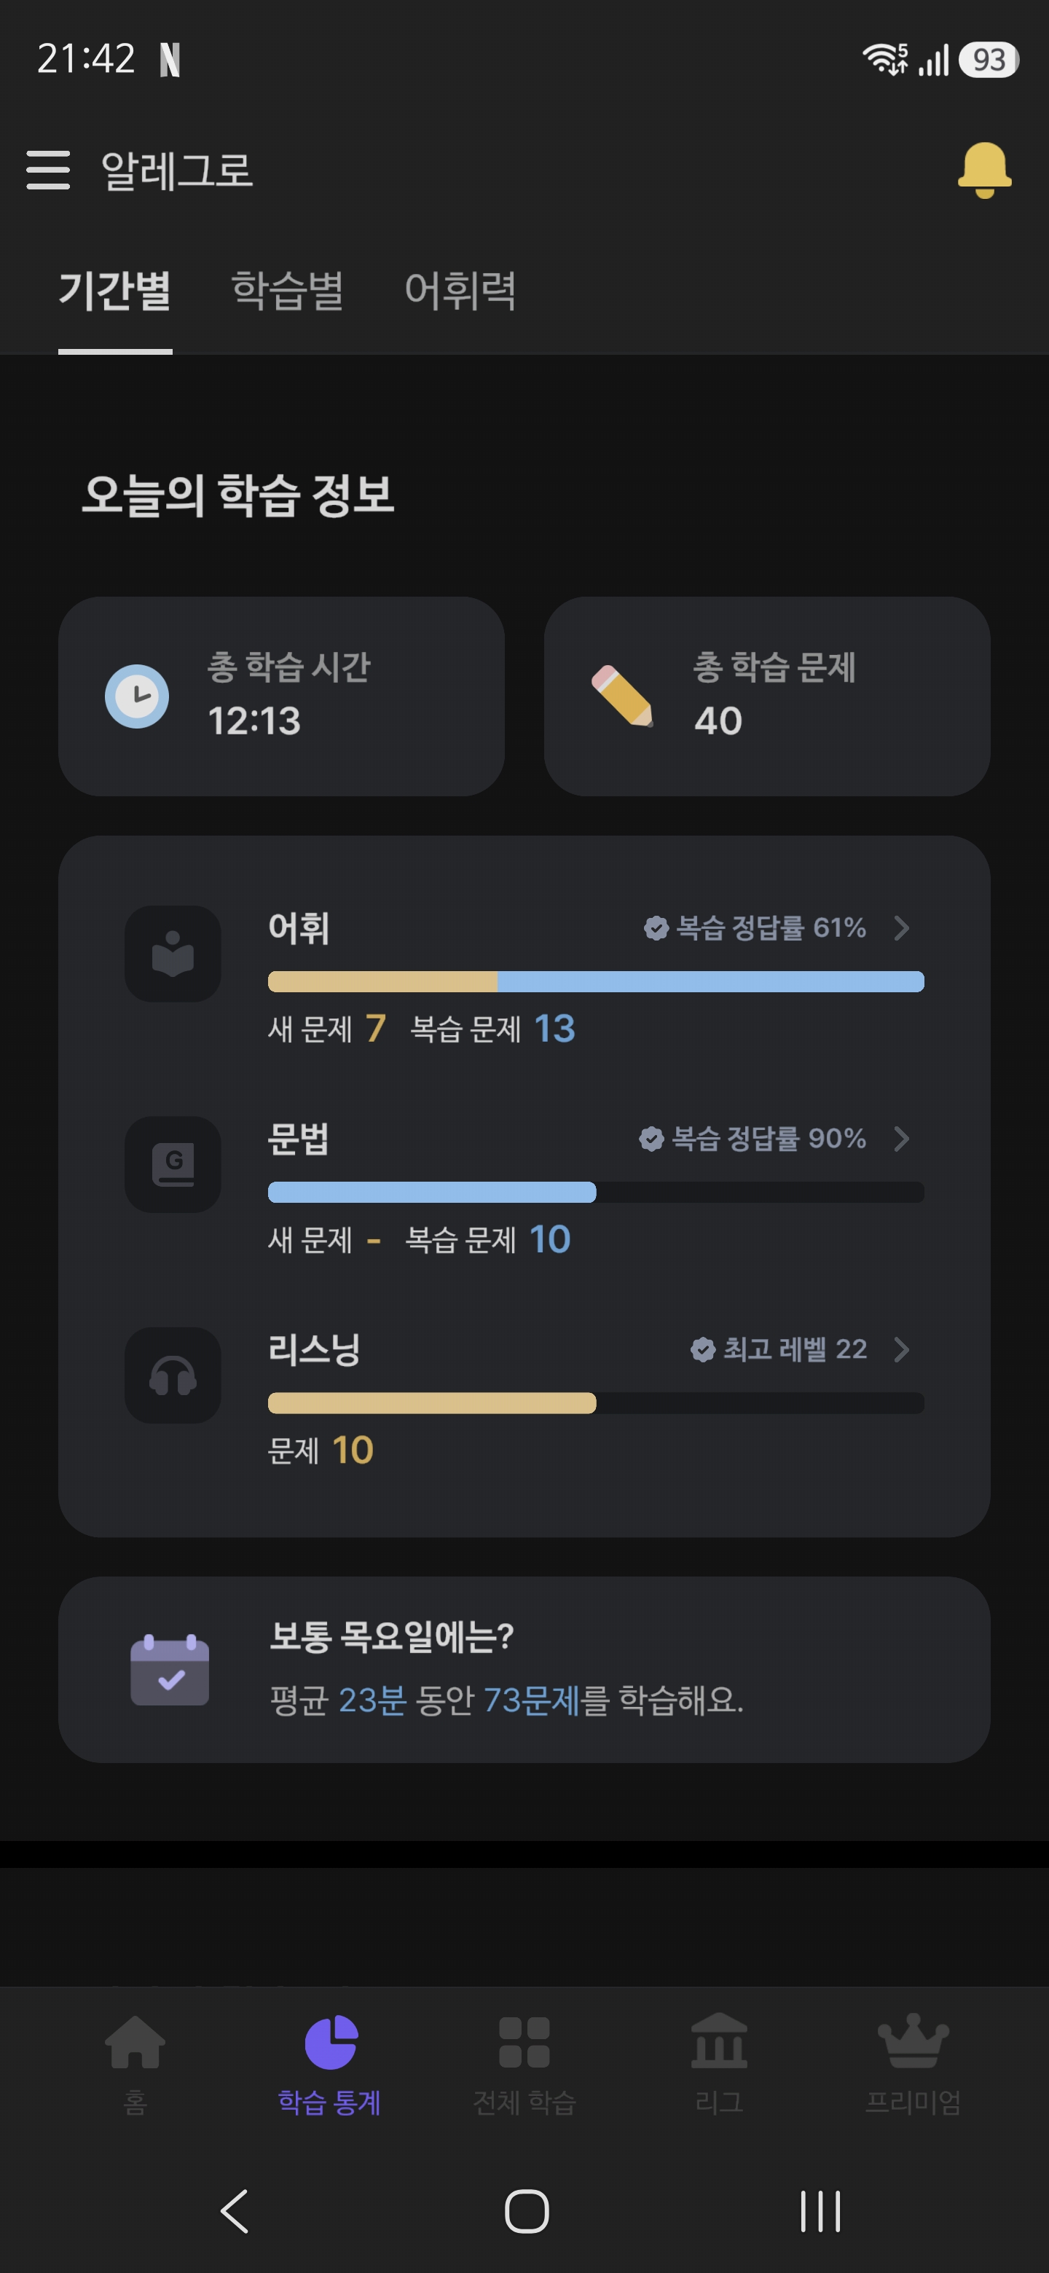Expand 리스닝 details via chevron arrow
This screenshot has width=1049, height=2273.
(x=901, y=1350)
